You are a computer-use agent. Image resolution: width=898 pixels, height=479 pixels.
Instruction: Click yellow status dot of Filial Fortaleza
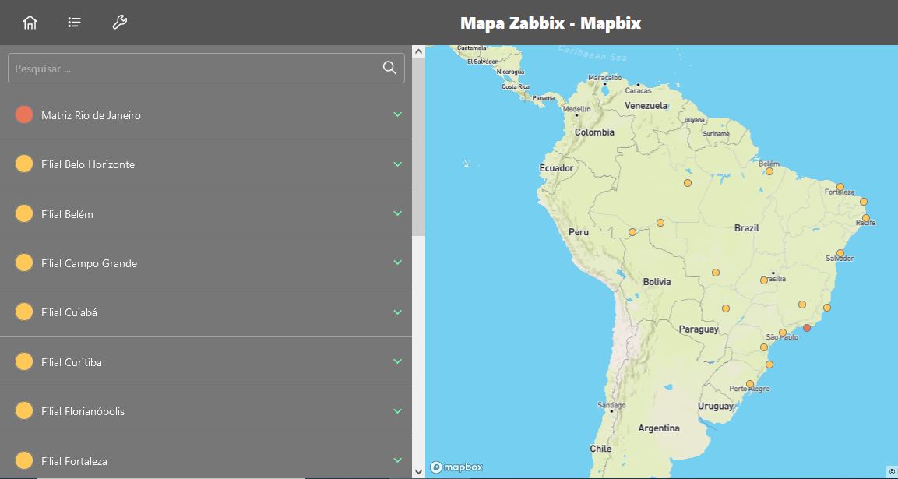(x=24, y=460)
